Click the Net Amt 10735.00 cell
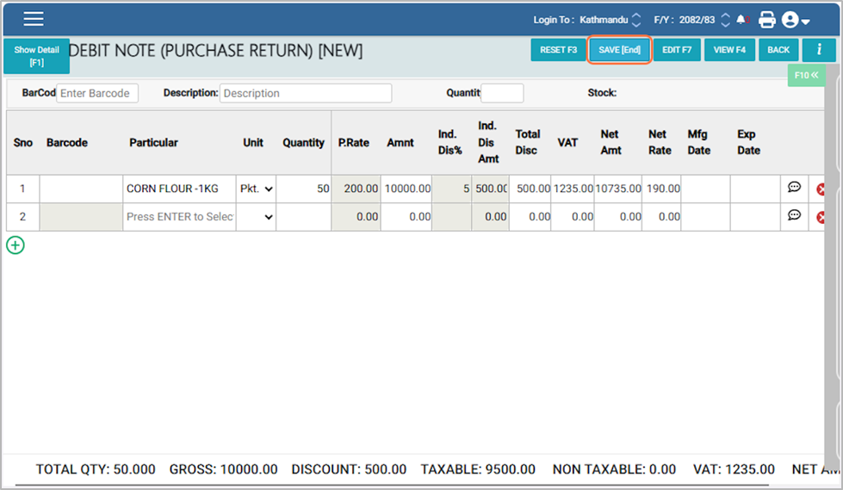The width and height of the screenshot is (843, 490). (617, 189)
